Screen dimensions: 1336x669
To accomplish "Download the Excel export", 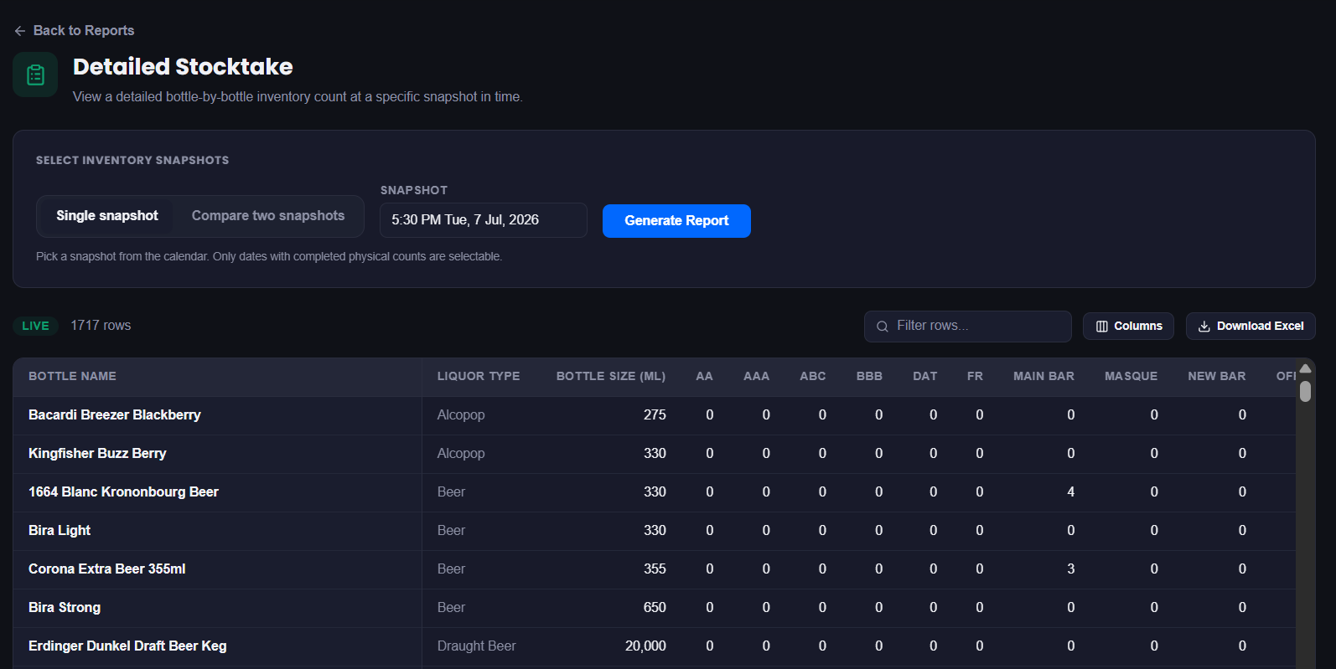I will click(1251, 327).
